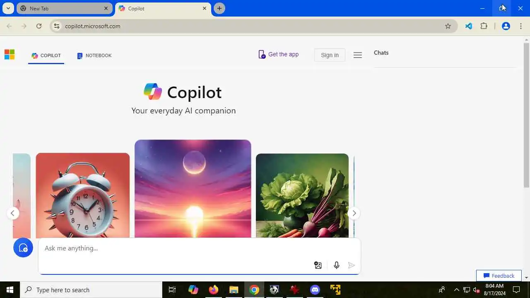Screen dimensions: 530x298
Task: Open Task View in the taskbar
Action: pyautogui.click(x=172, y=290)
